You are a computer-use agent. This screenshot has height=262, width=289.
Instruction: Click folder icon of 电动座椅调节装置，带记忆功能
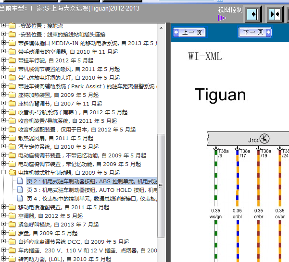[x=12, y=164]
